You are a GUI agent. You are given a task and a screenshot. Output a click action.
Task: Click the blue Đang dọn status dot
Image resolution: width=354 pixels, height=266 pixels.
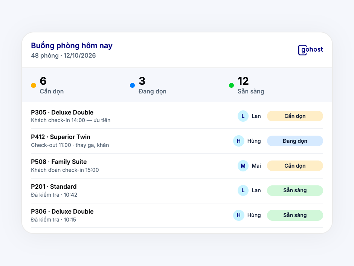pos(132,86)
